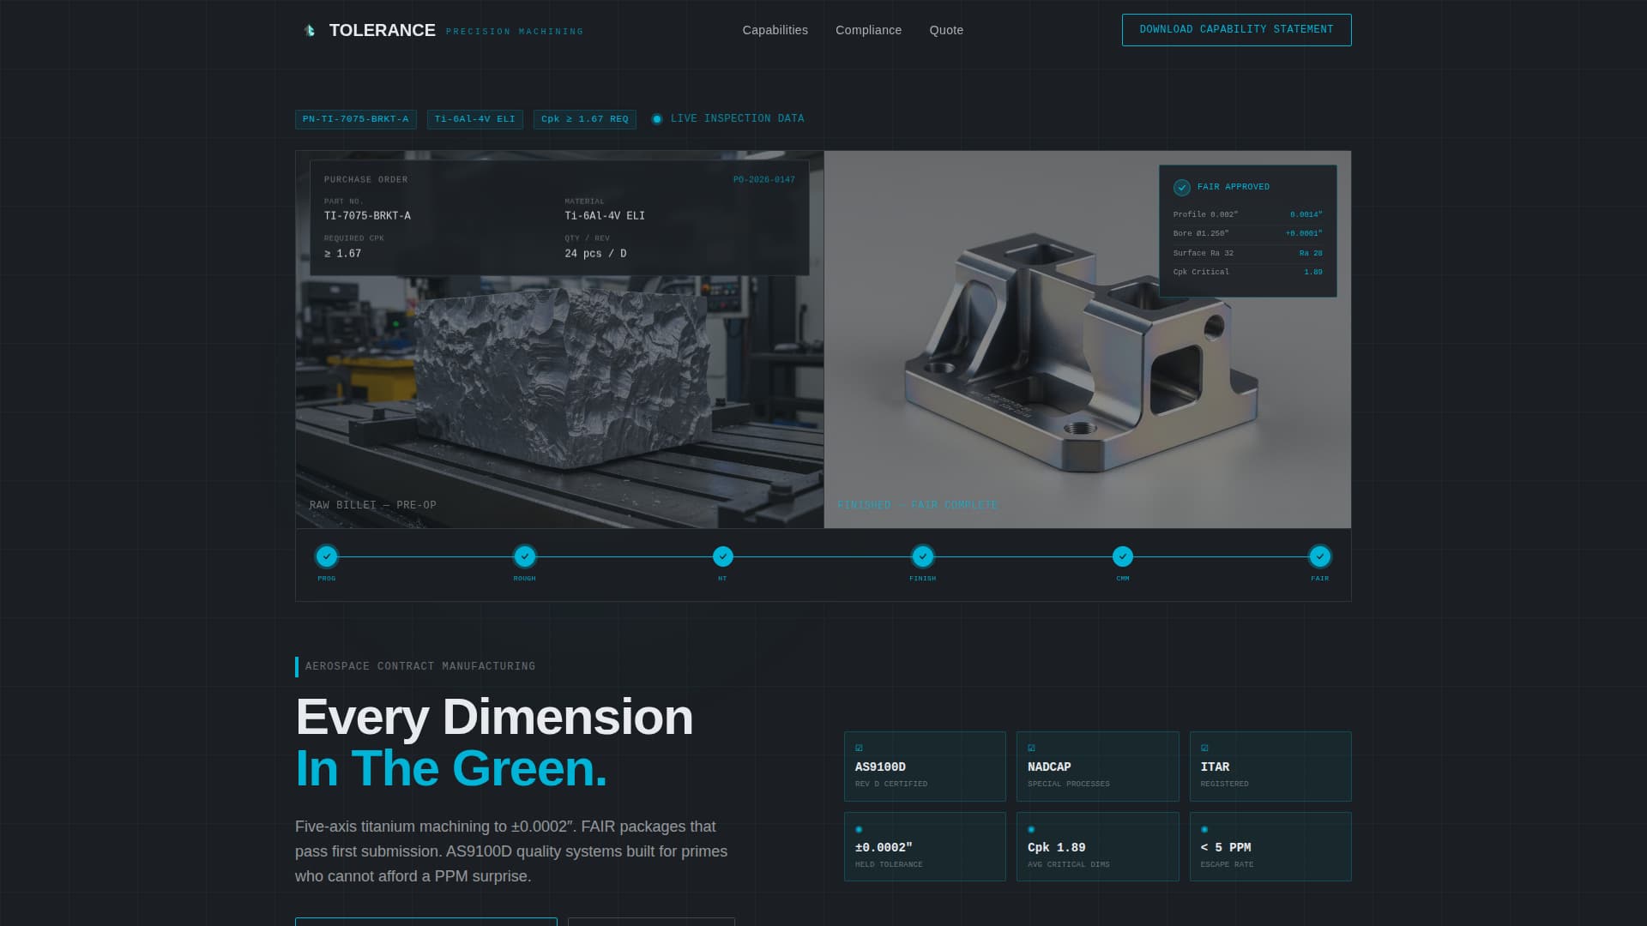
Task: Click the HT stage checkmark icon
Action: [x=723, y=556]
